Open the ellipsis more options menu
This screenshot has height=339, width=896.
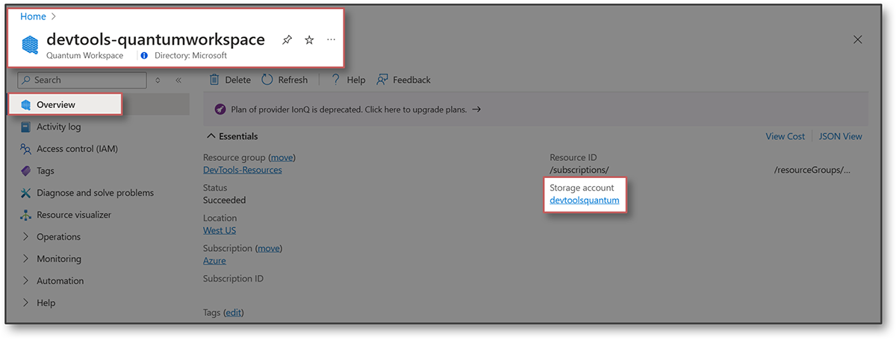pos(332,39)
